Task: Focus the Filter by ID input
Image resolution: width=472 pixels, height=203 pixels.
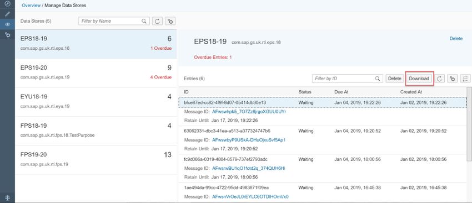Action: [348, 79]
